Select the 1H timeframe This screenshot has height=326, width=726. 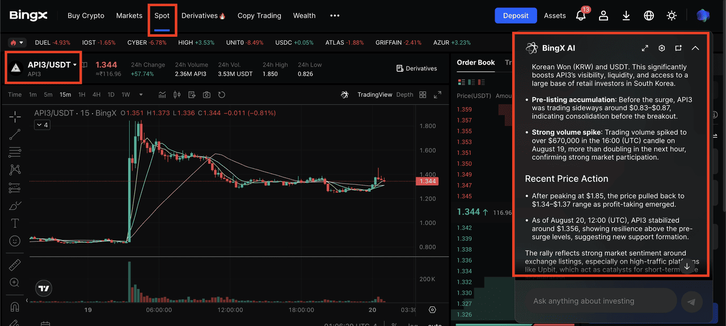[x=82, y=95]
